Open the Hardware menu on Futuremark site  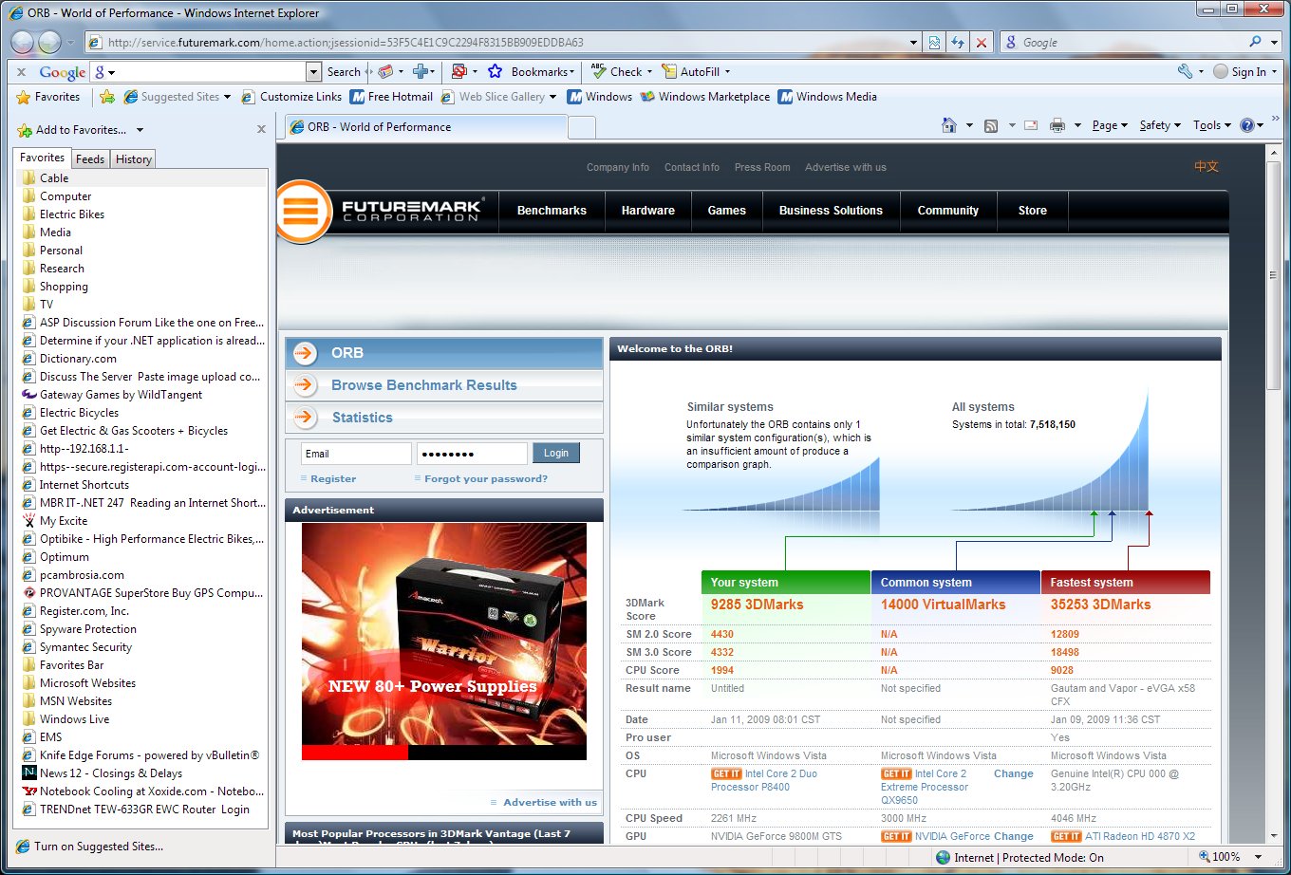pos(648,211)
